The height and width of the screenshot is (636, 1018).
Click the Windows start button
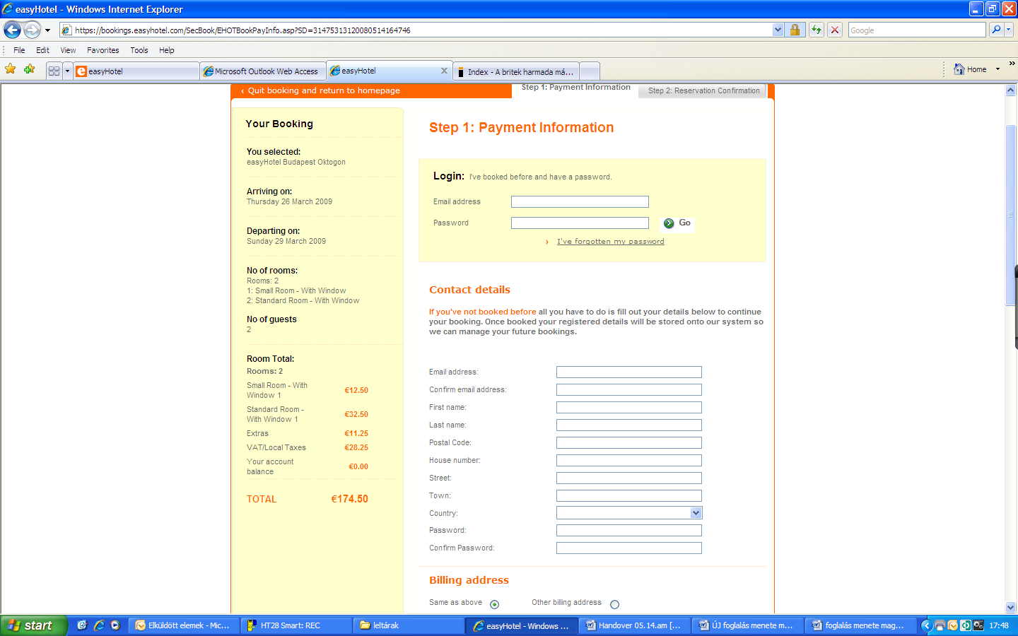pyautogui.click(x=34, y=625)
